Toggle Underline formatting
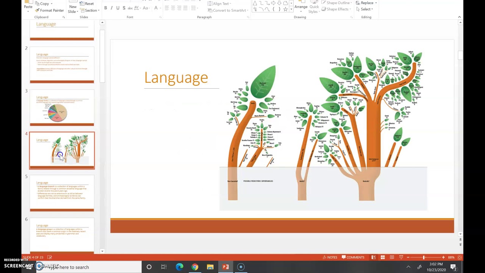The height and width of the screenshot is (273, 485). [118, 8]
